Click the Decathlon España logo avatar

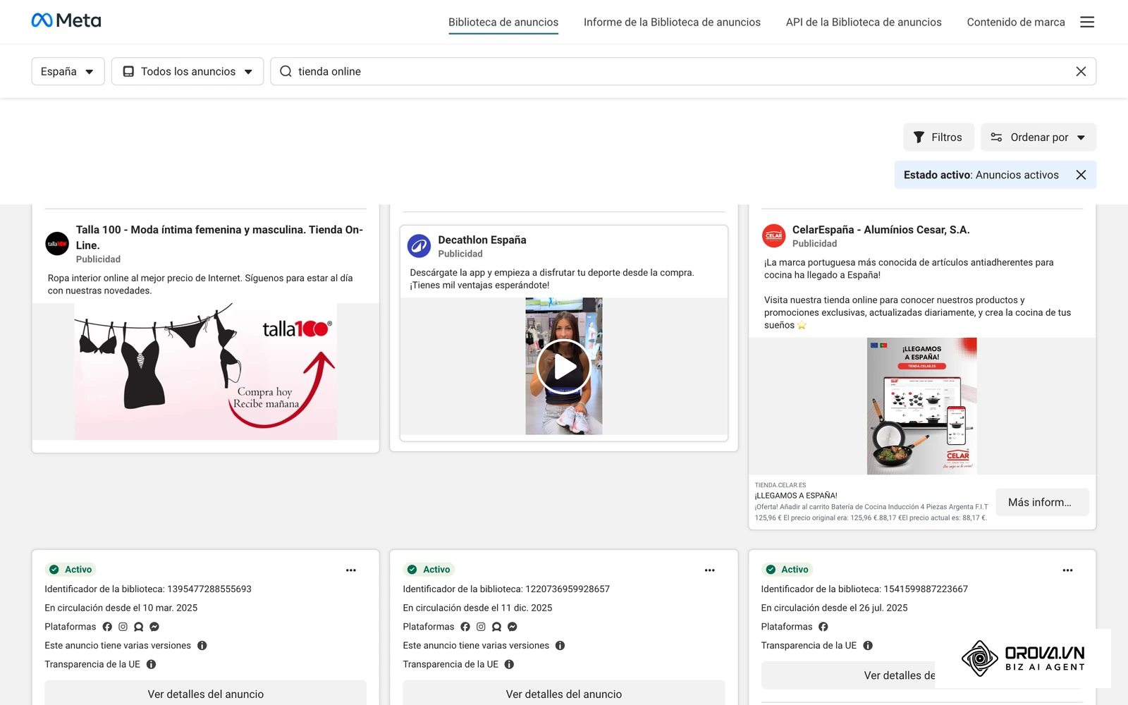[x=419, y=246]
